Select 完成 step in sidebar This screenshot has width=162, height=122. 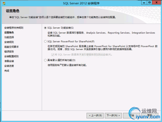[x=7, y=71]
